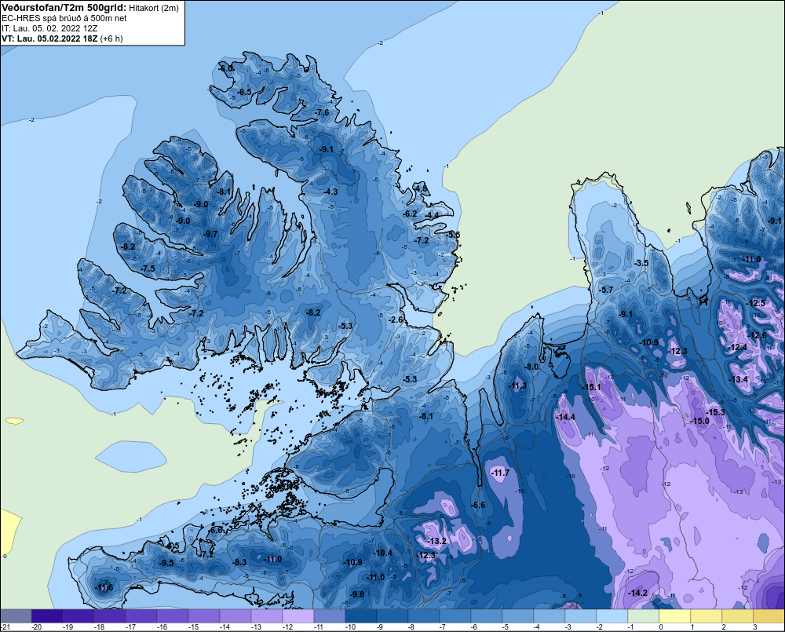Click the '3' legend scale label
Image resolution: width=785 pixels, height=632 pixels.
pos(755,627)
